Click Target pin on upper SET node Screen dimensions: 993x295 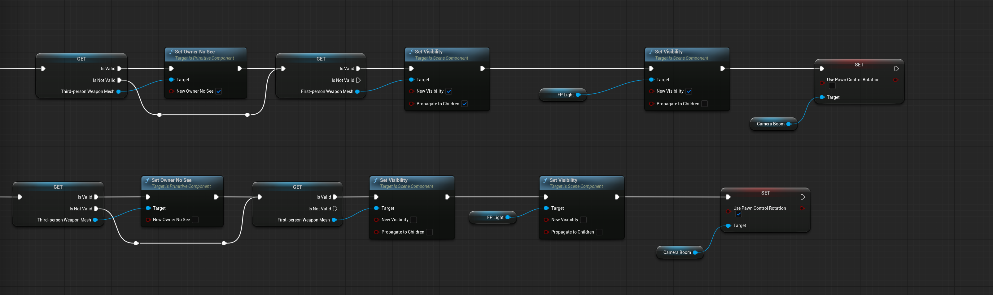point(822,97)
